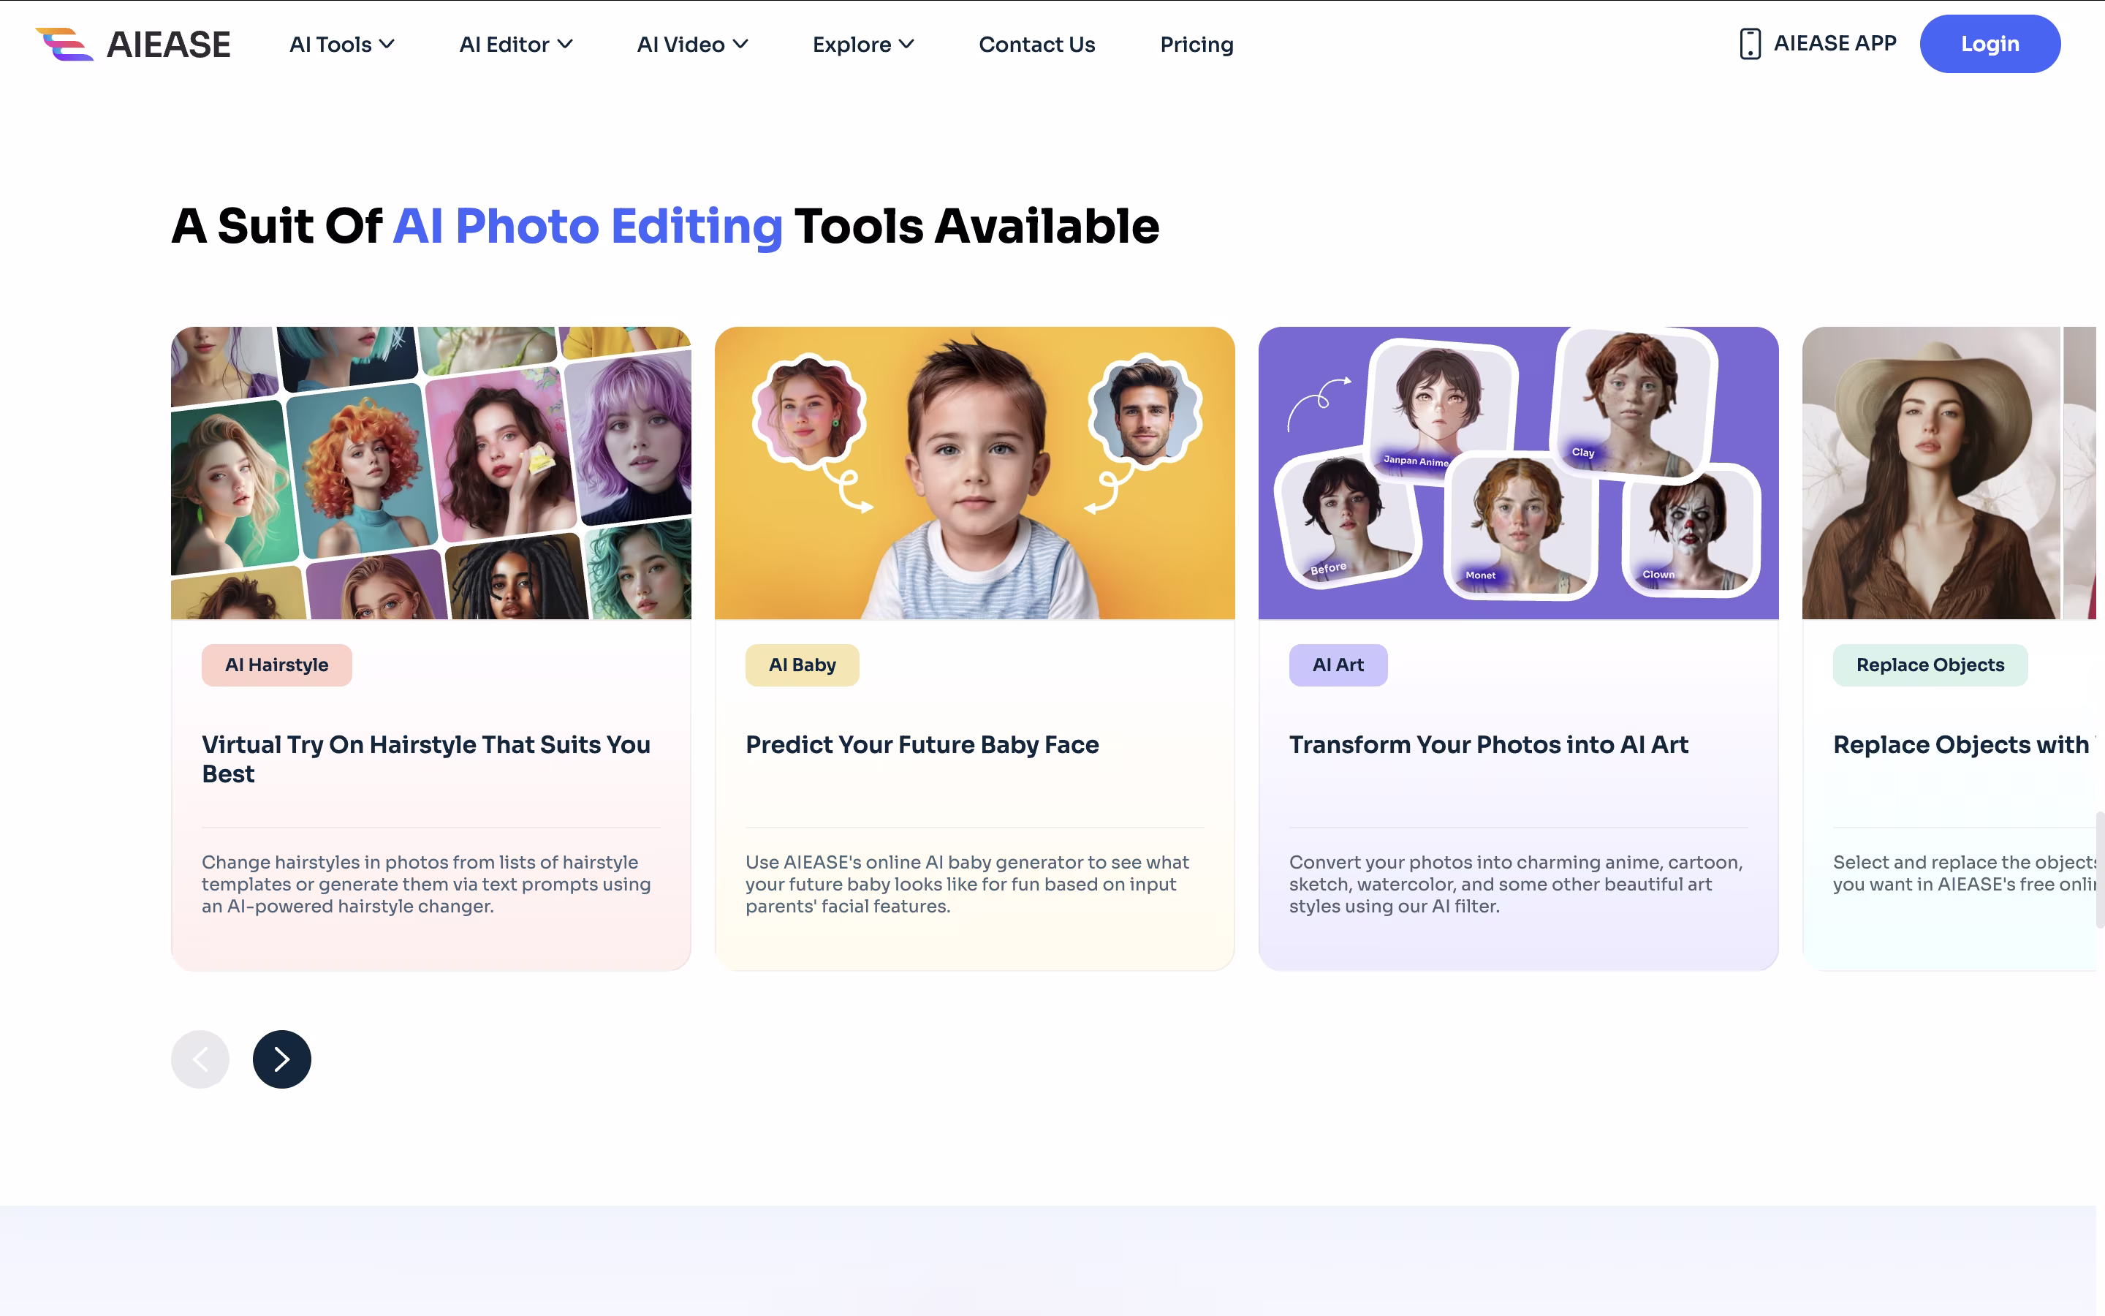
Task: Click 'Predict Your Future Baby Face' title
Action: [922, 745]
